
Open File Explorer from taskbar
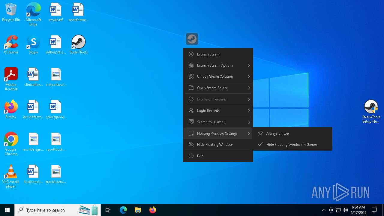pyautogui.click(x=138, y=210)
